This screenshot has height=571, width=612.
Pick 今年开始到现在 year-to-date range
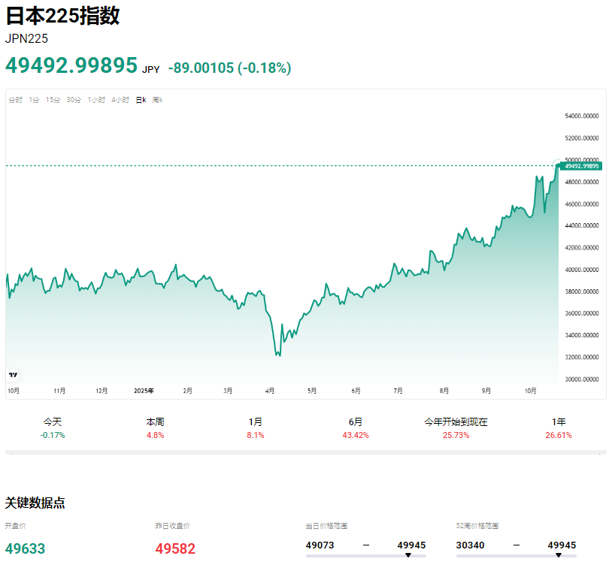(456, 427)
